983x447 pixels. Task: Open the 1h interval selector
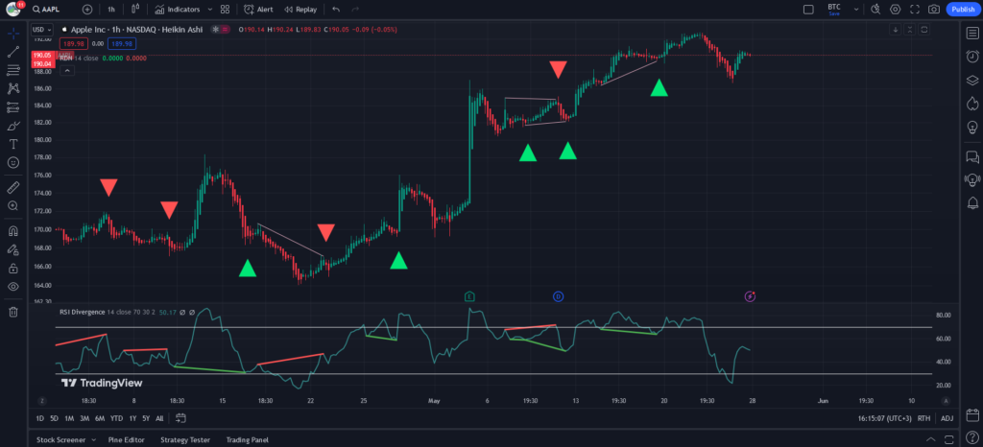click(x=111, y=10)
